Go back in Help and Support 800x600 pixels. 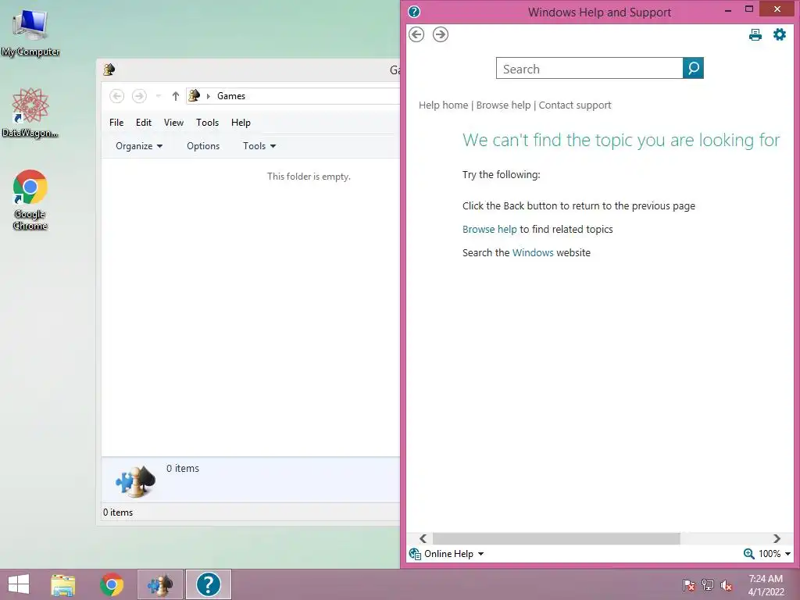coord(416,34)
